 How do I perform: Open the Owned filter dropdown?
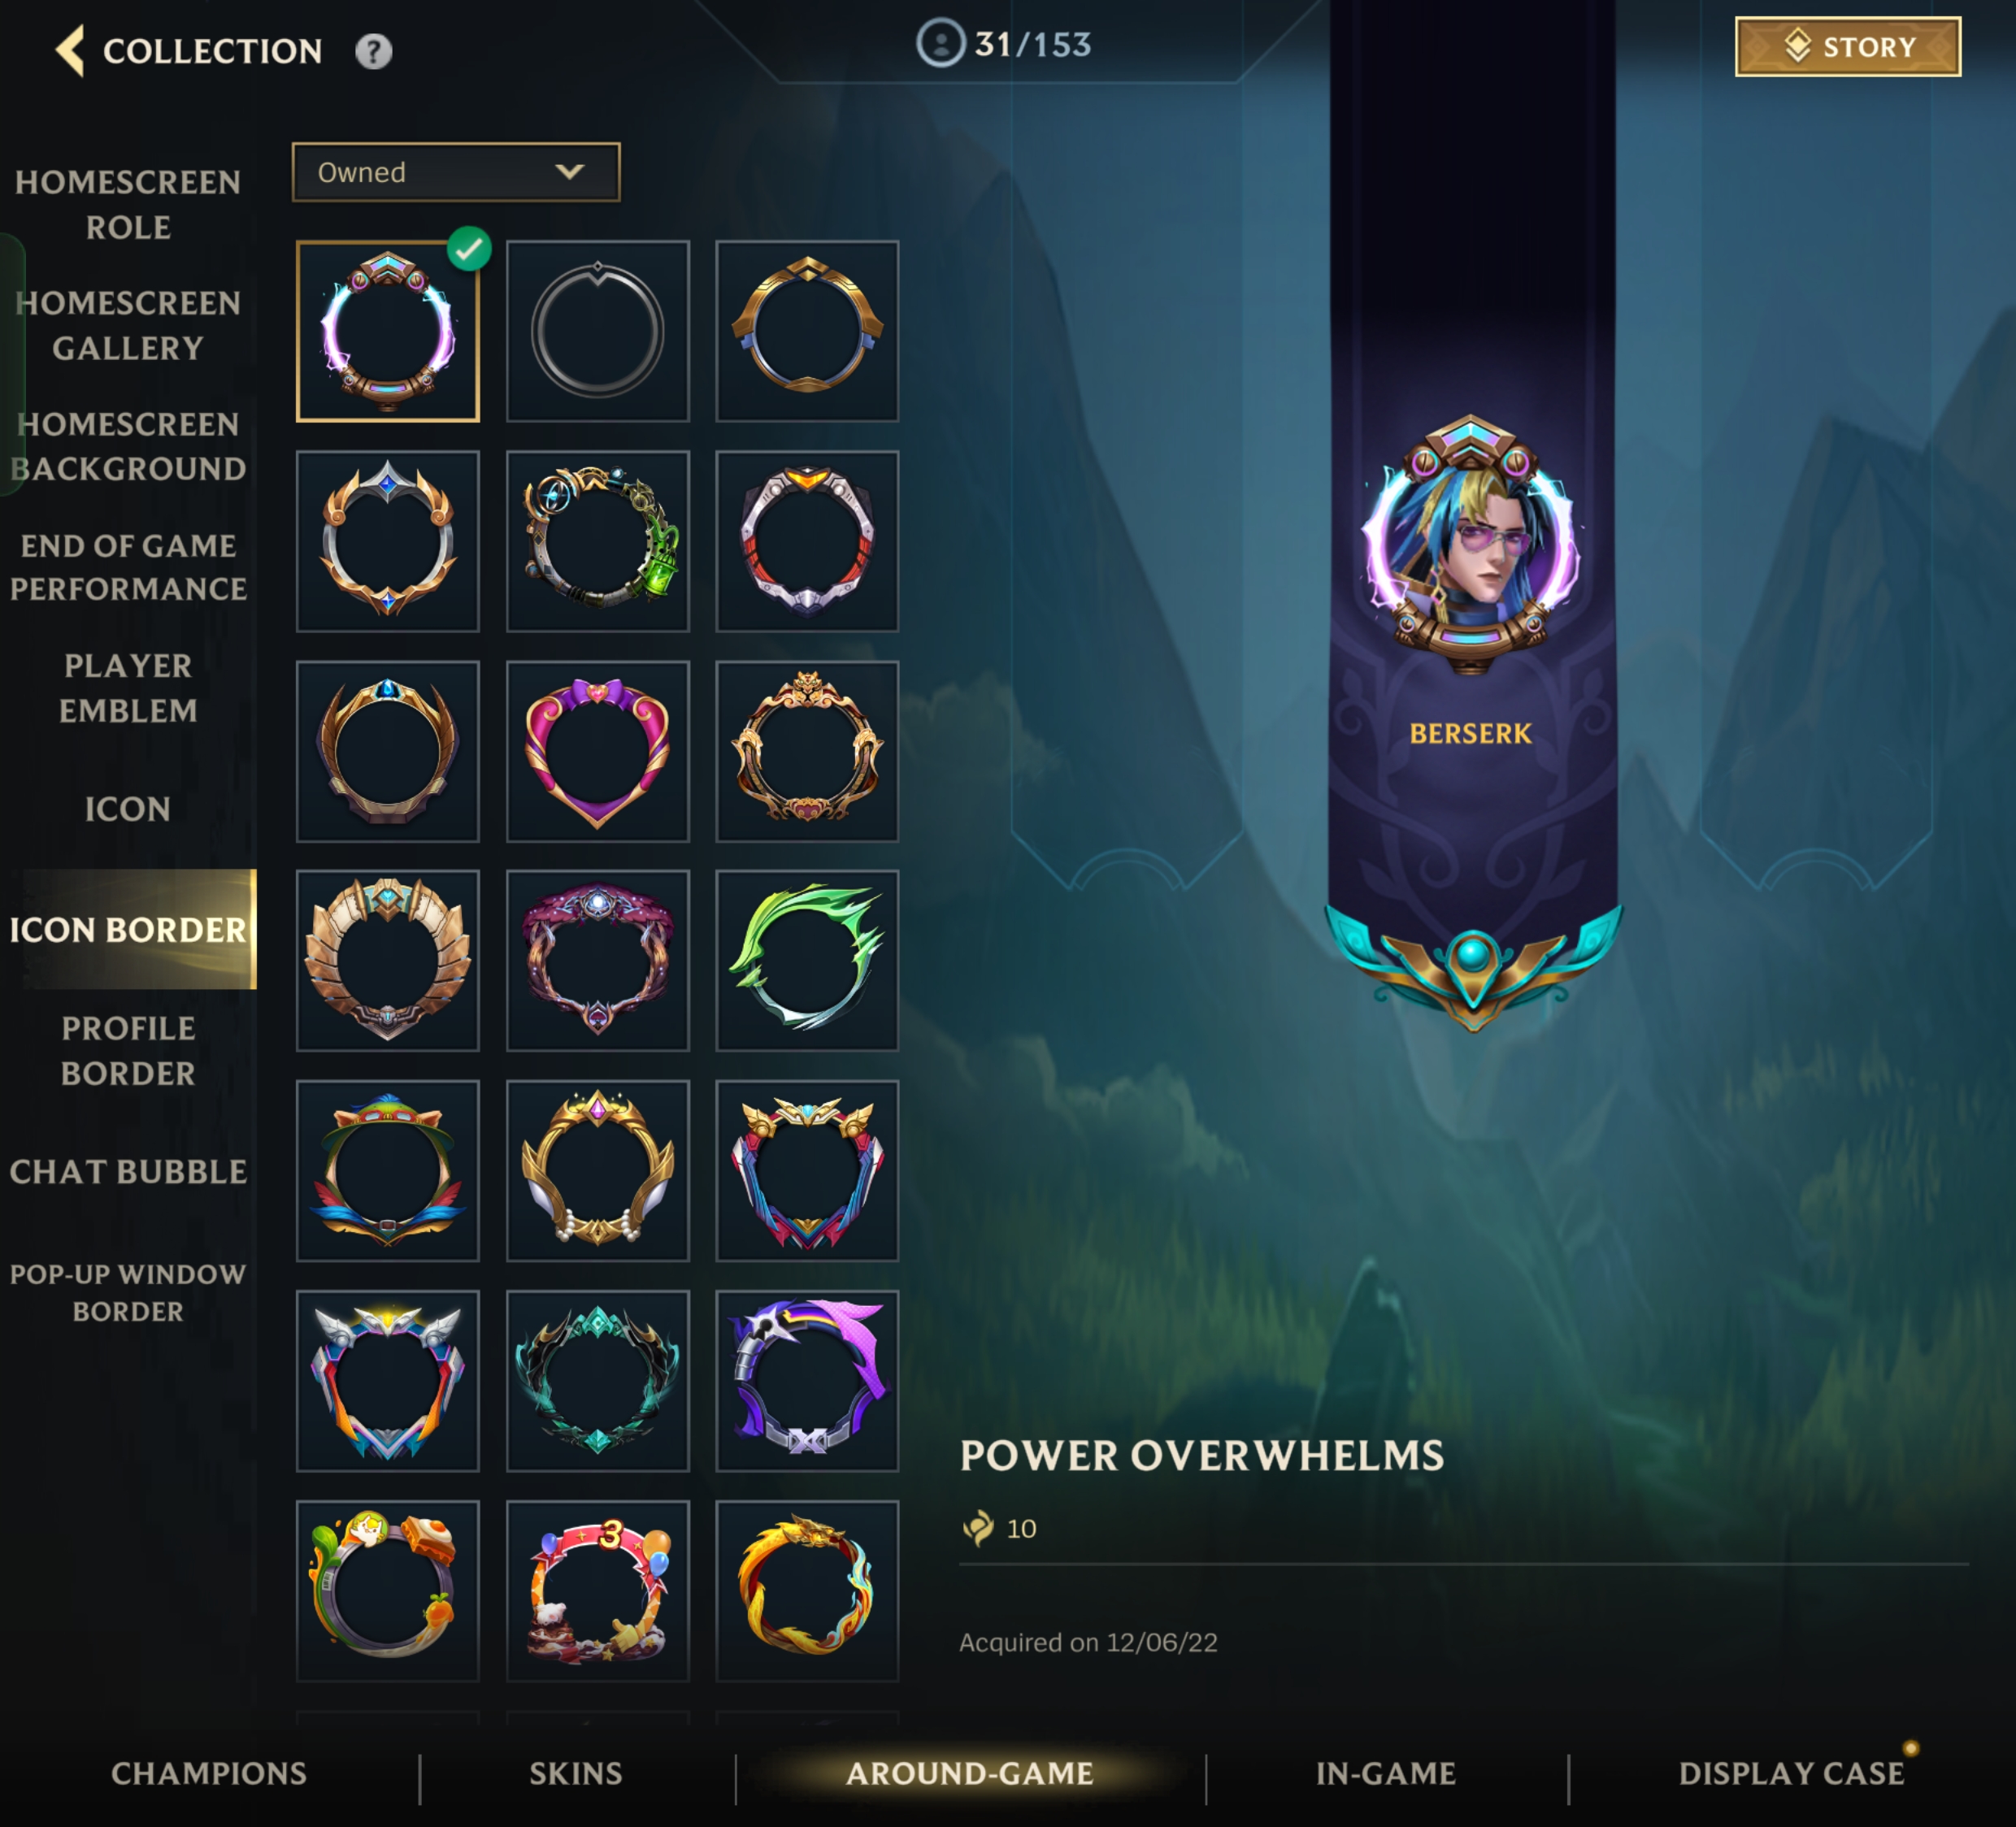[456, 172]
